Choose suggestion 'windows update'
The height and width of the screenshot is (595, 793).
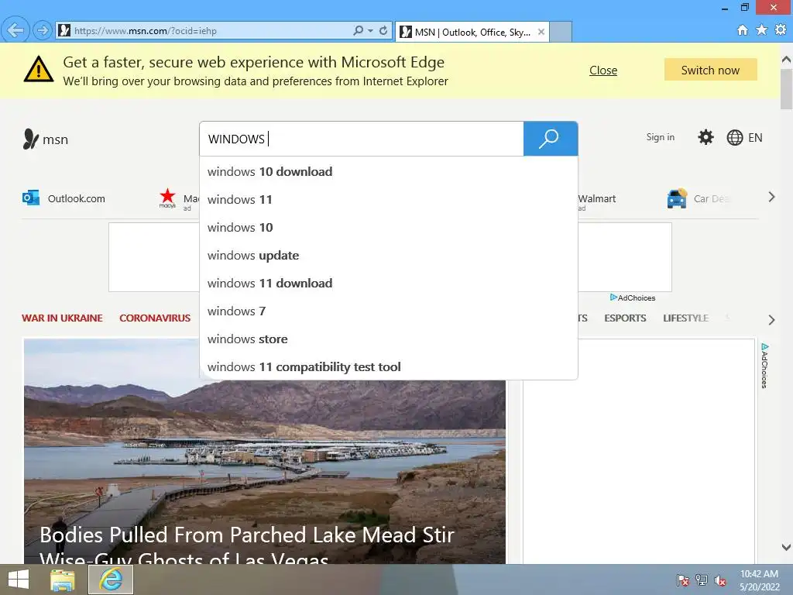tap(389, 255)
